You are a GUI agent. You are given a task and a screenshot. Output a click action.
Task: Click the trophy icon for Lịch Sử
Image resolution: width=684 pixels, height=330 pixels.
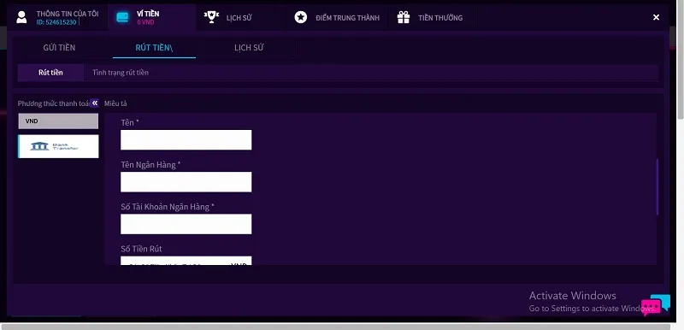pos(211,17)
